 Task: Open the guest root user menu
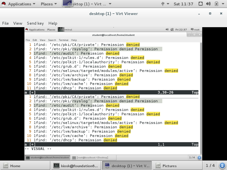(195, 30)
